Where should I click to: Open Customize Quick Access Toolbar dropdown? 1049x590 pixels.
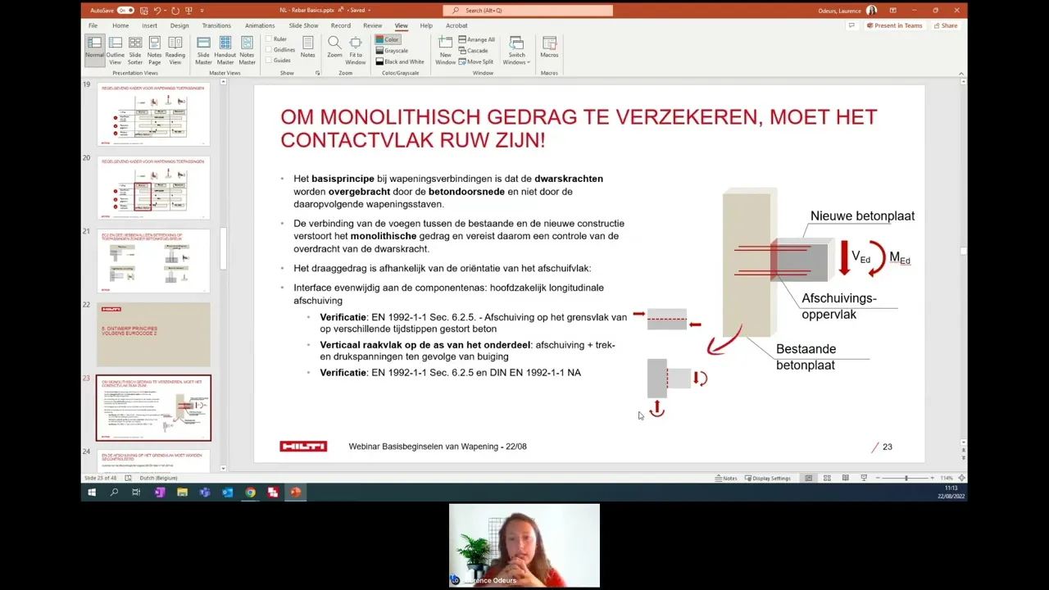(201, 11)
